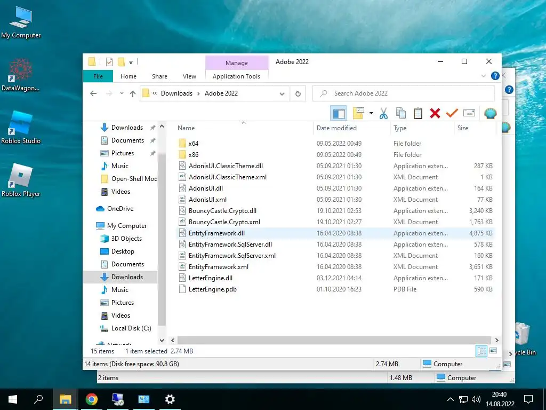
Task: Expand the ribbon with the chevron
Action: 483,76
